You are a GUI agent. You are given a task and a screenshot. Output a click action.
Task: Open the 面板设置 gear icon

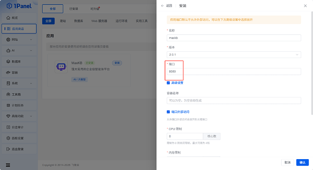point(8,138)
